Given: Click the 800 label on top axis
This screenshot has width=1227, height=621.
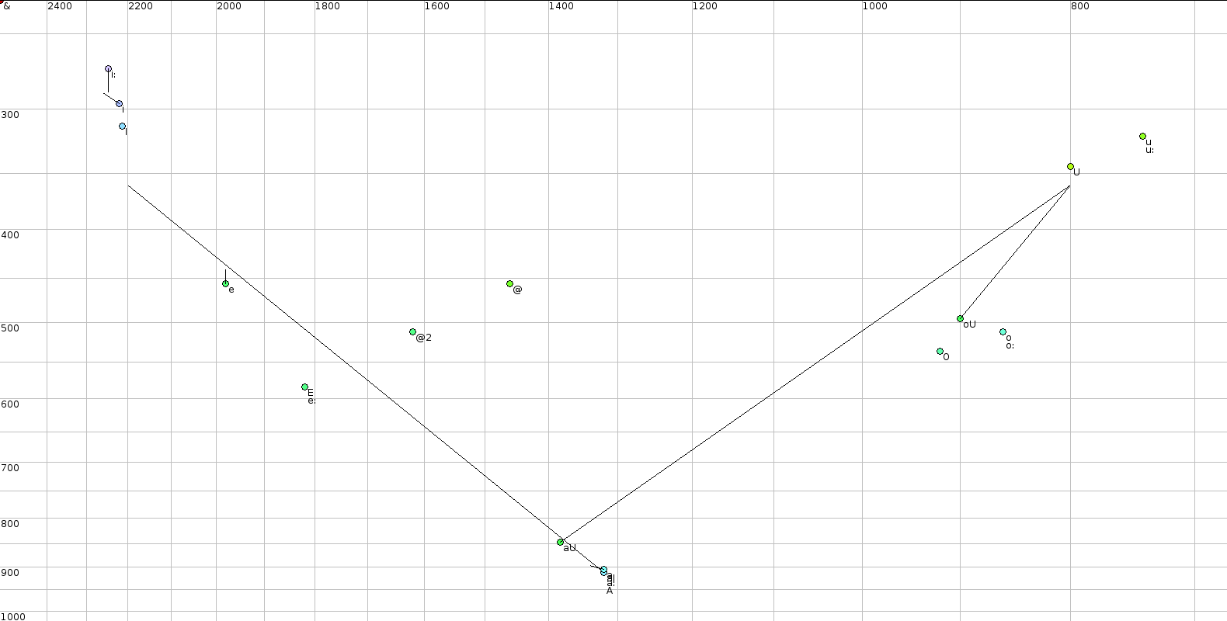Looking at the screenshot, I should 1079,6.
